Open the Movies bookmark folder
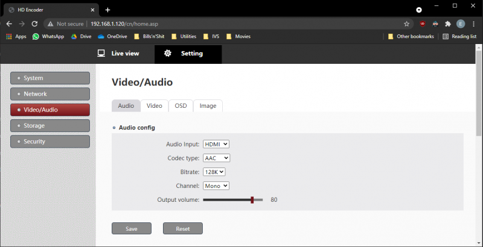This screenshot has height=247, width=483. (238, 36)
